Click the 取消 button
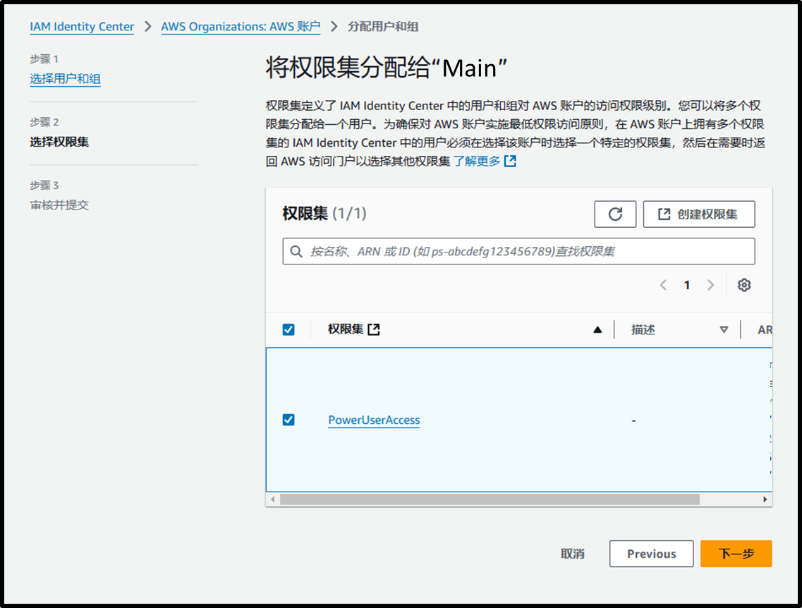This screenshot has height=608, width=802. [572, 554]
